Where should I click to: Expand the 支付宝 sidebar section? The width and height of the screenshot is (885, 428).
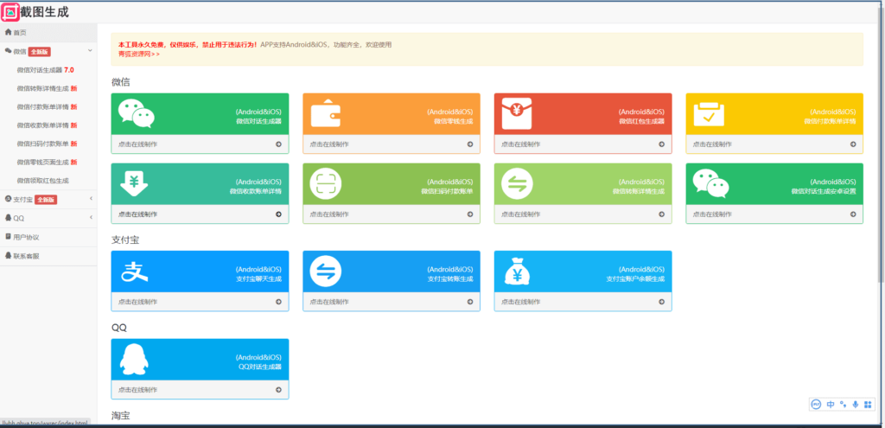pyautogui.click(x=90, y=199)
